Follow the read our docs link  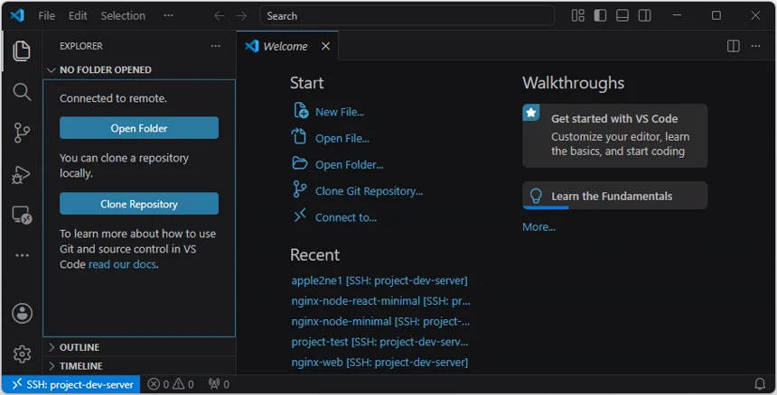(122, 264)
